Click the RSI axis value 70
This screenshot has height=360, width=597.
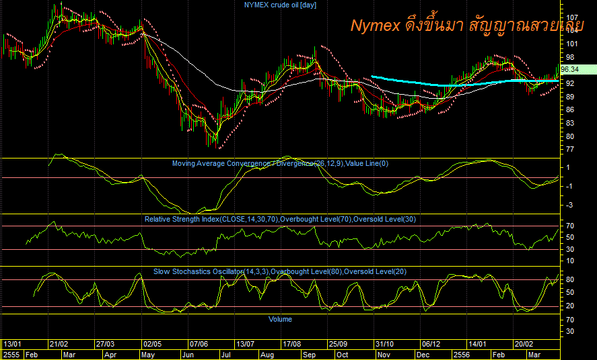[570, 226]
